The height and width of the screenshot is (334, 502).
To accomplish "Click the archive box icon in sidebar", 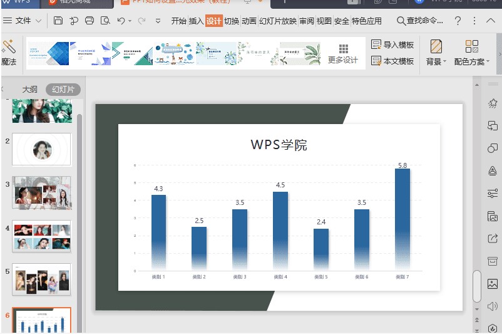I will 493,261.
